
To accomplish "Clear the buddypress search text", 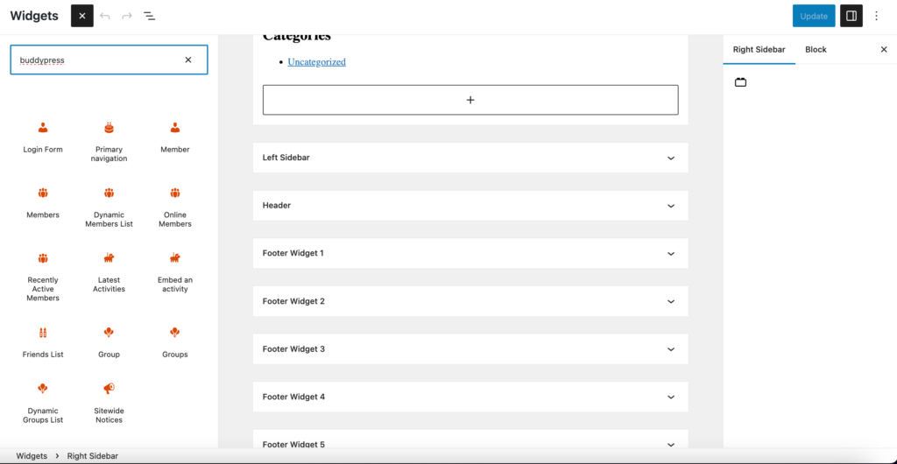I will click(x=188, y=60).
